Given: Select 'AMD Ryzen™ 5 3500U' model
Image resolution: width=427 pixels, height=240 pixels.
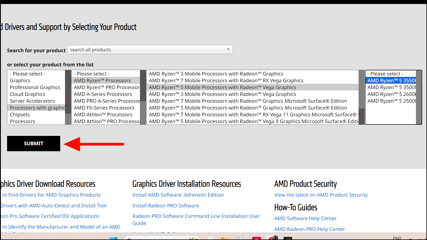Looking at the screenshot, I should tap(391, 87).
